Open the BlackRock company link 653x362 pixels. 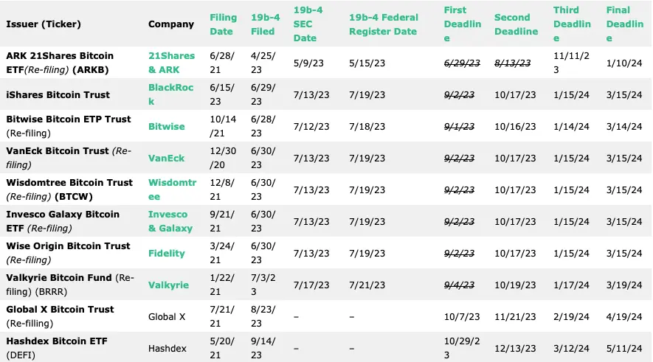(x=170, y=94)
